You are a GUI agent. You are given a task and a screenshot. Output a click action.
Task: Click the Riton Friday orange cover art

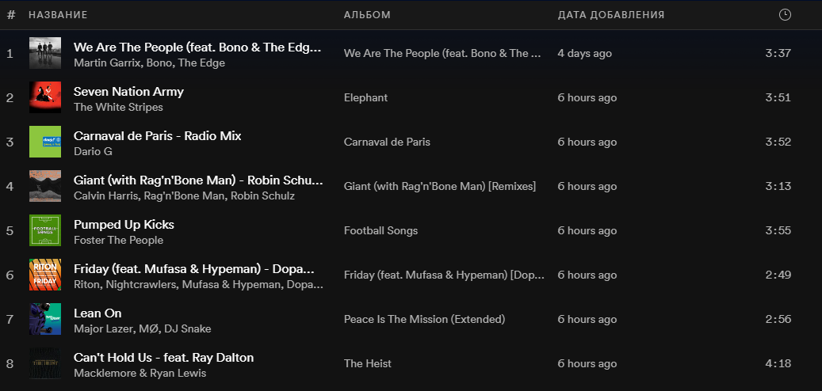45,275
